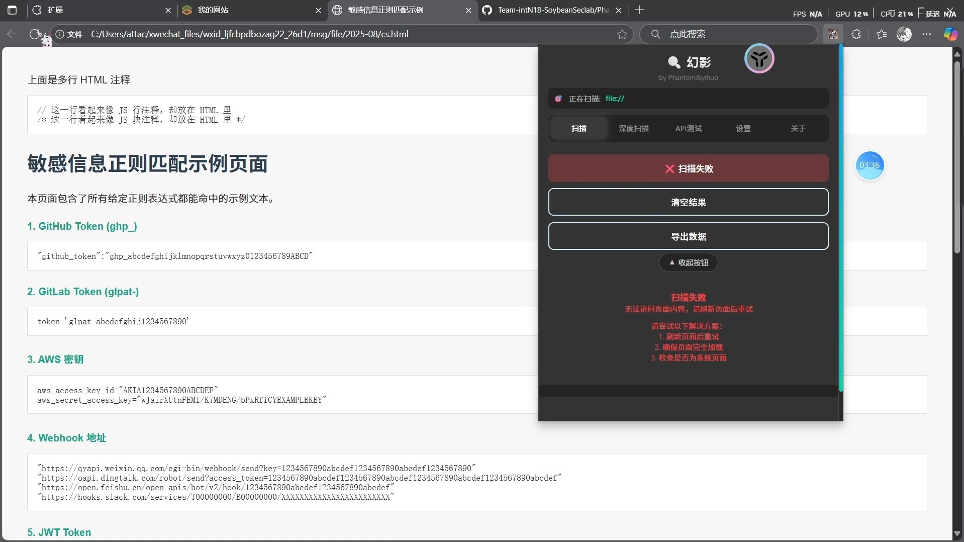
Task: Click heading 1. GitHub Token (ghp_)
Action: coord(82,226)
